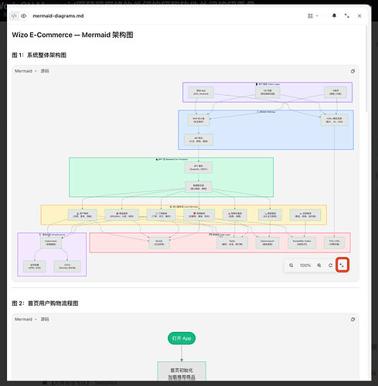378x386 pixels.
Task: Zoom out of the architecture diagram
Action: tap(291, 266)
